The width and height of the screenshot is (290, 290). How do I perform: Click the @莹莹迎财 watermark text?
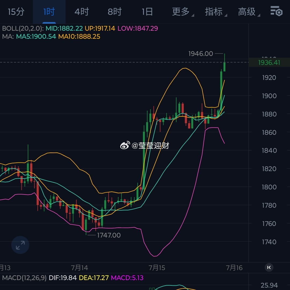(x=150, y=146)
